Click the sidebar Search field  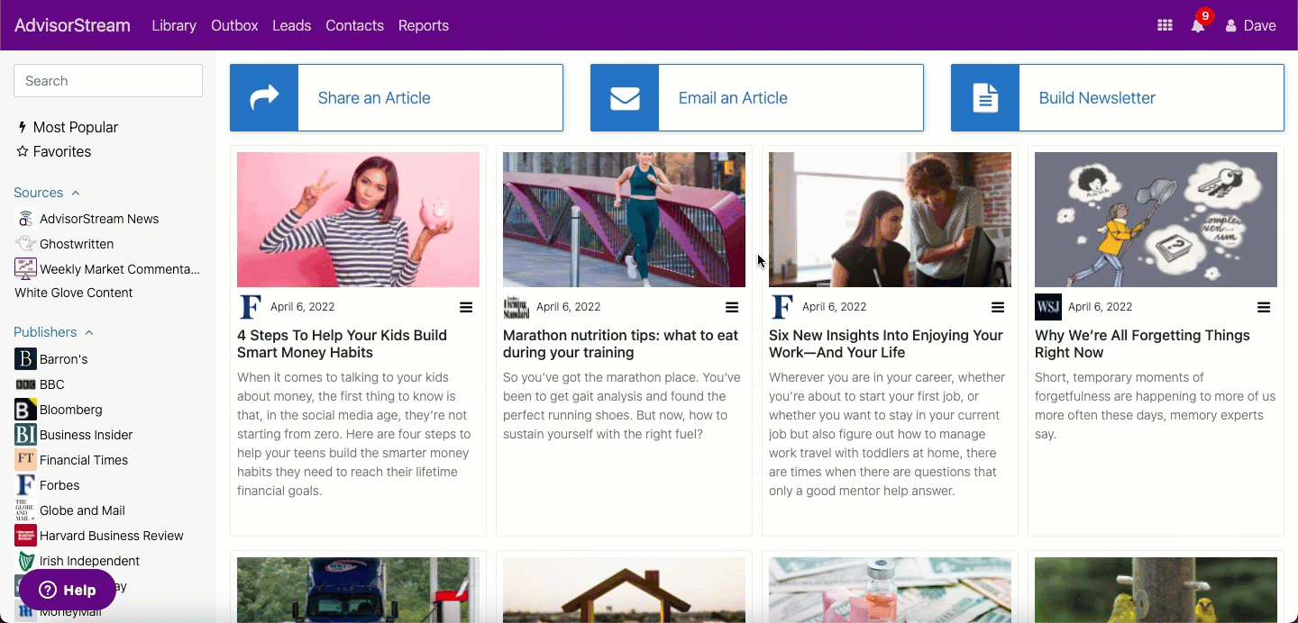coord(108,81)
